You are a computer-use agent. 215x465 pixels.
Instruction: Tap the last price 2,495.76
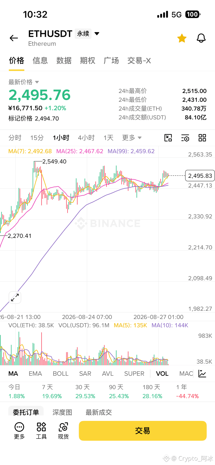coord(39,95)
